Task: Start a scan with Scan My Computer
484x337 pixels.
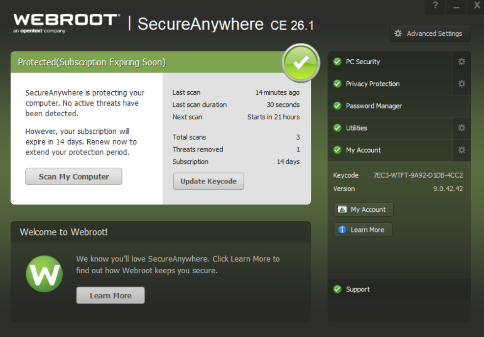Action: pos(73,176)
